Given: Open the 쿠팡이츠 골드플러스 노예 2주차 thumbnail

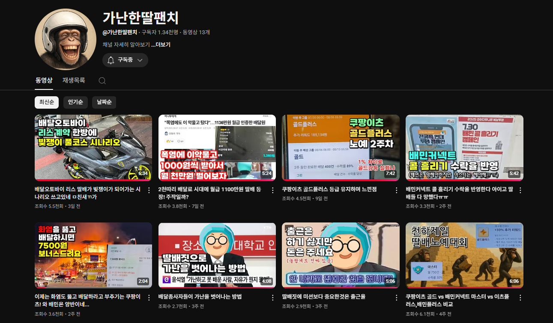Looking at the screenshot, I should [341, 147].
